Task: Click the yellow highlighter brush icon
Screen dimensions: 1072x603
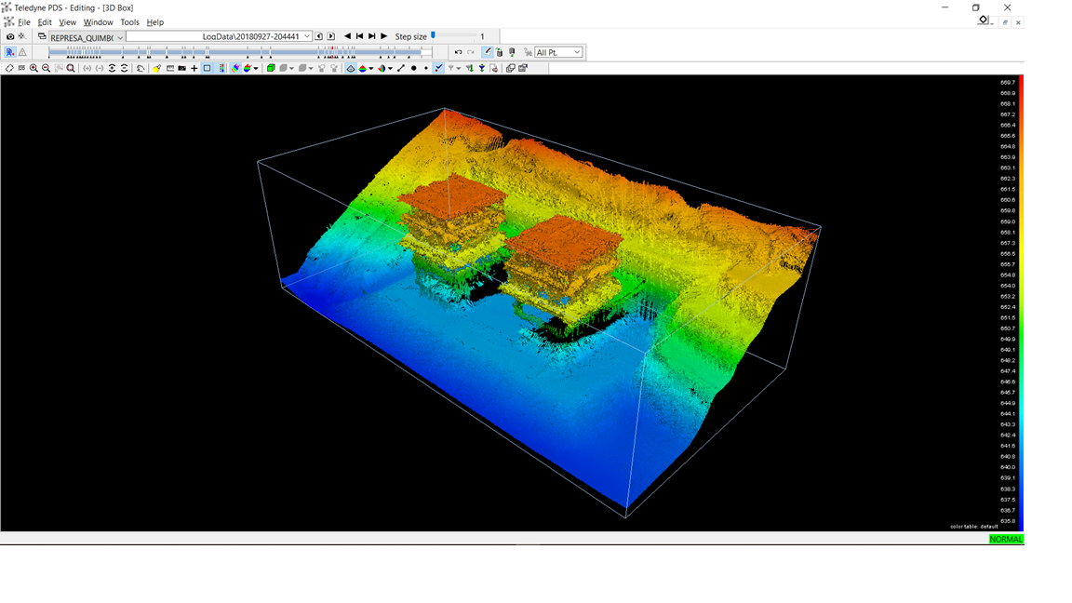Action: pos(156,68)
